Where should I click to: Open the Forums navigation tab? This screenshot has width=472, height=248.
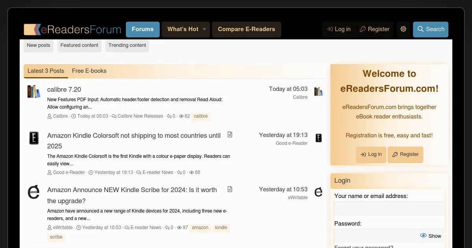click(x=143, y=30)
